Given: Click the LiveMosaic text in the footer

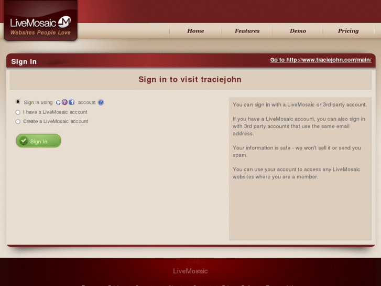Looking at the screenshot, I should click(x=190, y=271).
